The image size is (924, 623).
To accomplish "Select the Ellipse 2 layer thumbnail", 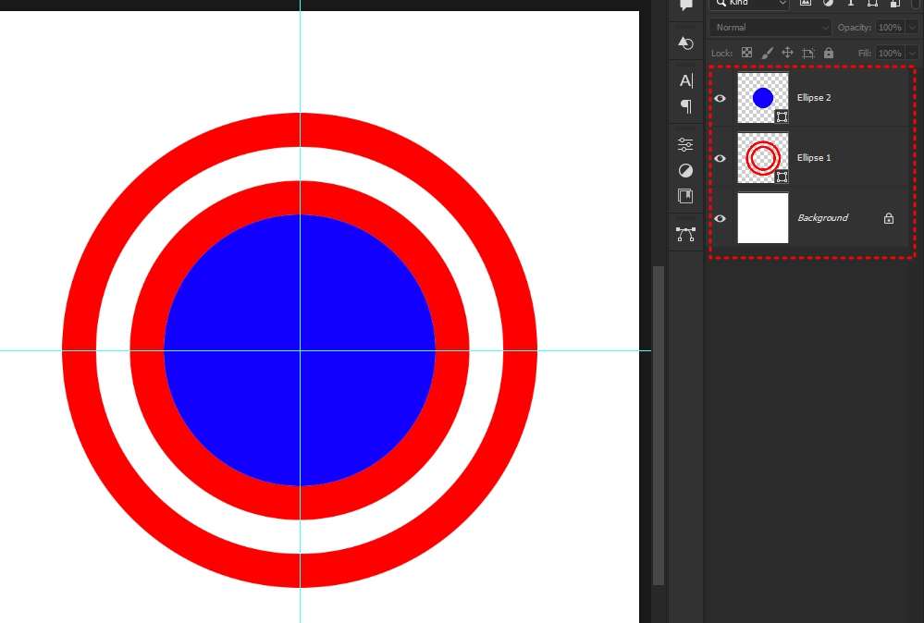I will (763, 98).
